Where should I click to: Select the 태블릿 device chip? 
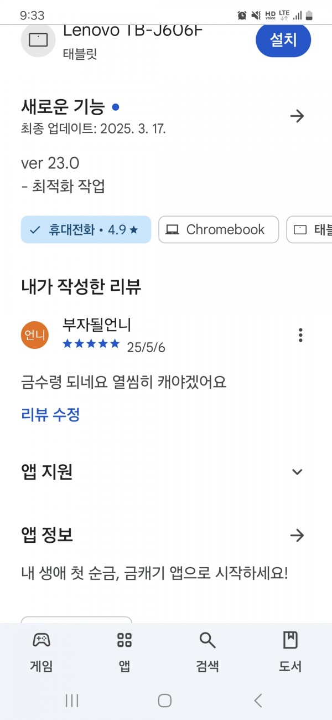click(310, 229)
